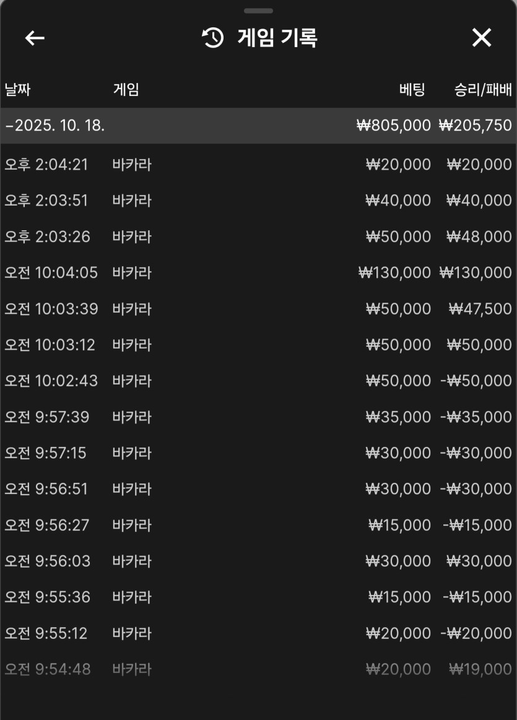This screenshot has height=720, width=517.
Task: Go back using the left arrow icon
Action: point(35,38)
